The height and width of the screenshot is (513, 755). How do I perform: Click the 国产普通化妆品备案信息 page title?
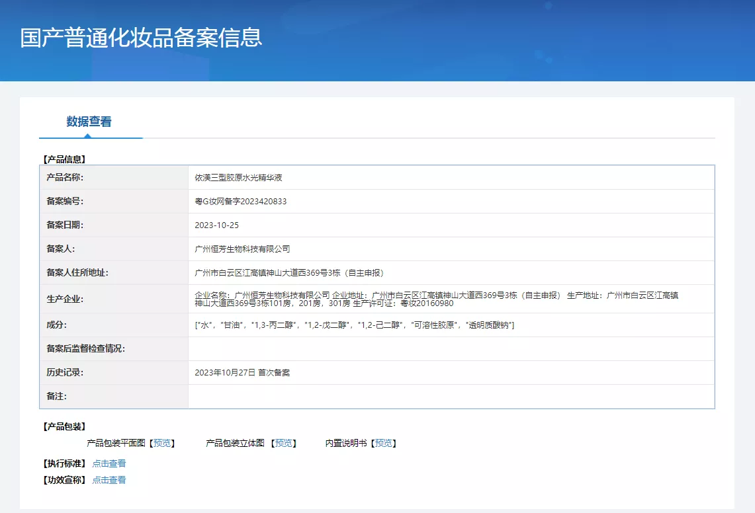tap(141, 38)
